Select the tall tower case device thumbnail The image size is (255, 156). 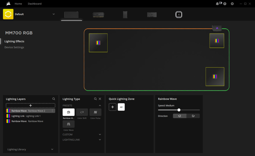(x=125, y=14)
